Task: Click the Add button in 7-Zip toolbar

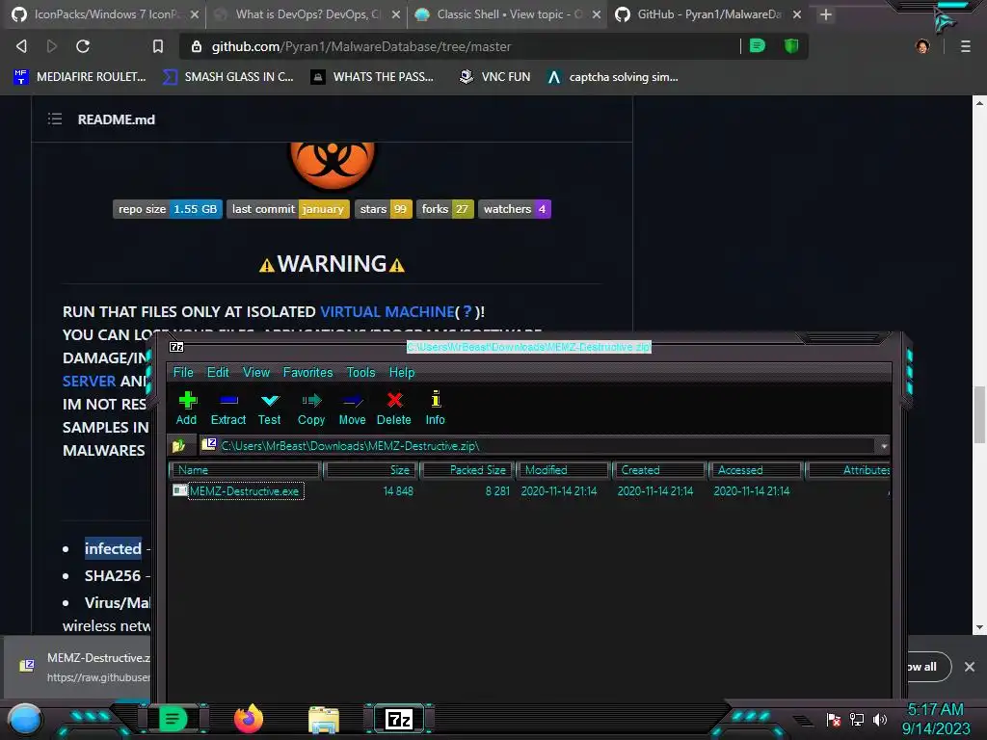Action: tap(186, 409)
